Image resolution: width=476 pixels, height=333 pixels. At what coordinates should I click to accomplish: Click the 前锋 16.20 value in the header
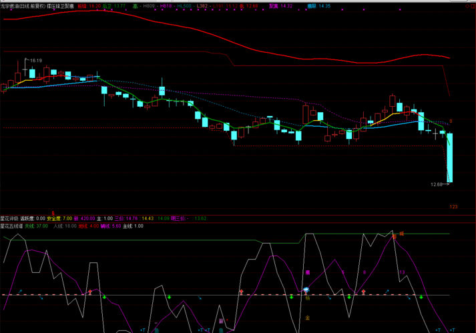(x=89, y=6)
